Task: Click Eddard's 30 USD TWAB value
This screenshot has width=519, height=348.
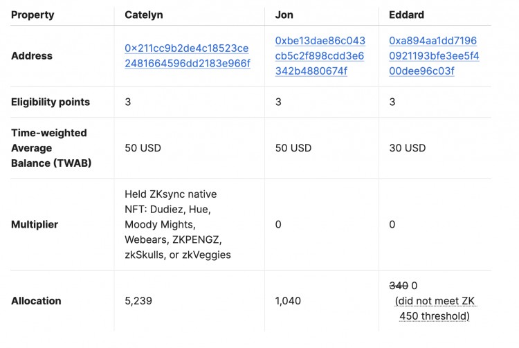Action: coord(408,148)
